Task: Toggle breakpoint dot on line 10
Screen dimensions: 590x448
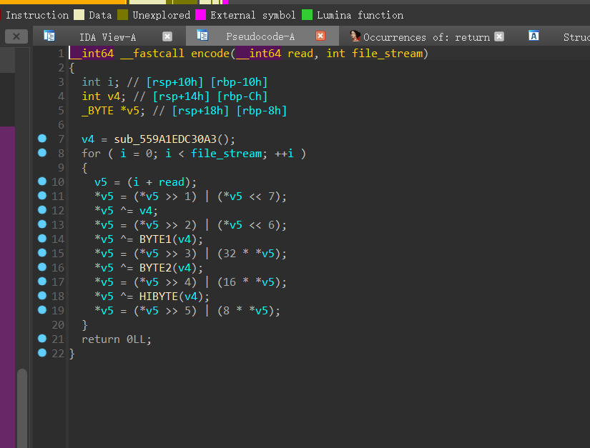Action: click(42, 181)
